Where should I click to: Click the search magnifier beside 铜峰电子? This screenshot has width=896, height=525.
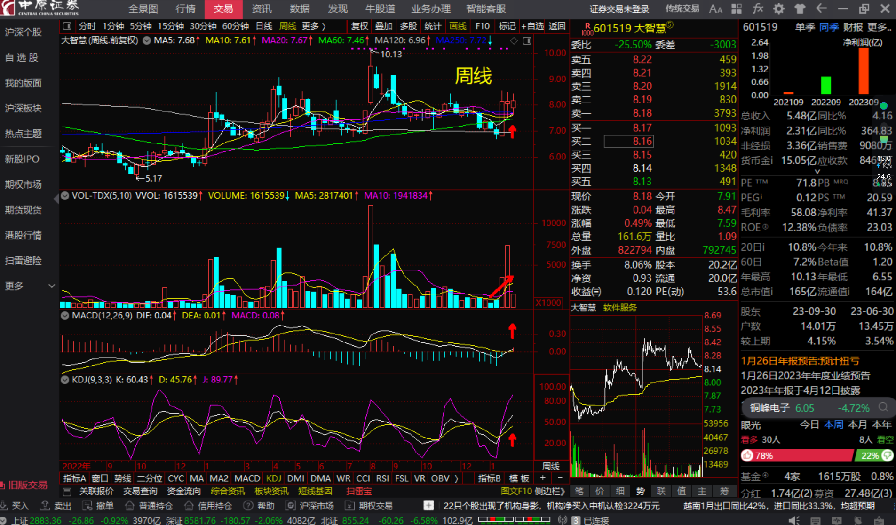pos(883,407)
